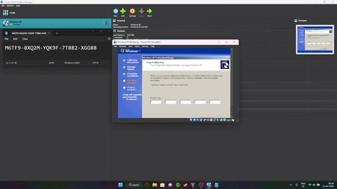Select Finalizing installation setup step radio
The width and height of the screenshot is (337, 189).
(x=124, y=88)
